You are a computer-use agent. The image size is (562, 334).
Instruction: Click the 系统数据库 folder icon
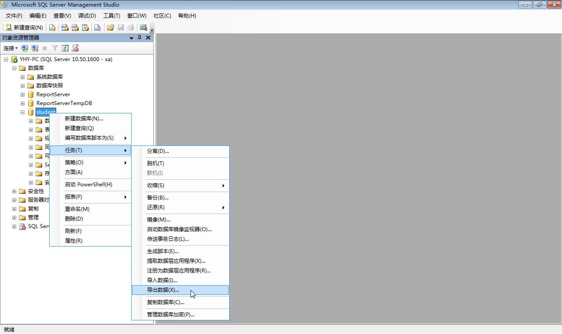[31, 77]
